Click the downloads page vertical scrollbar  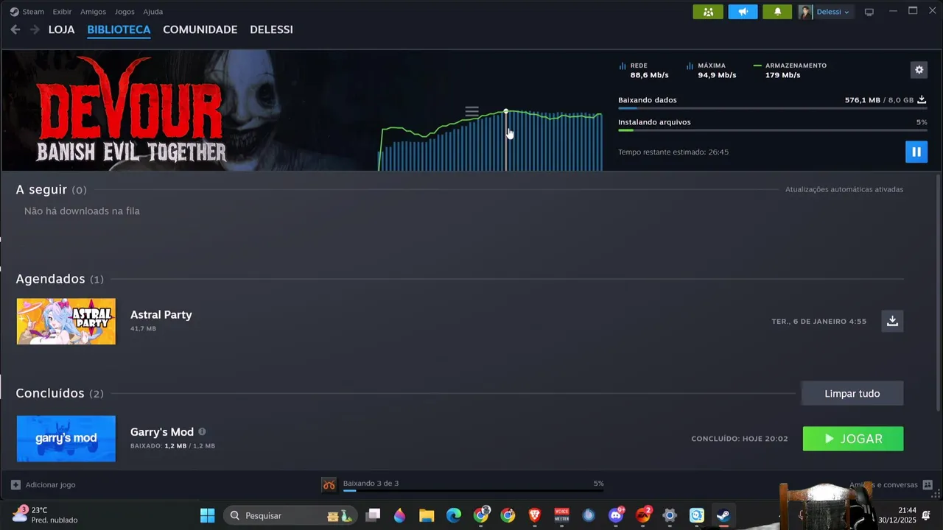[x=938, y=292]
